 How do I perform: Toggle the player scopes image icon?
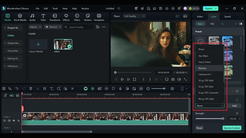click(185, 16)
